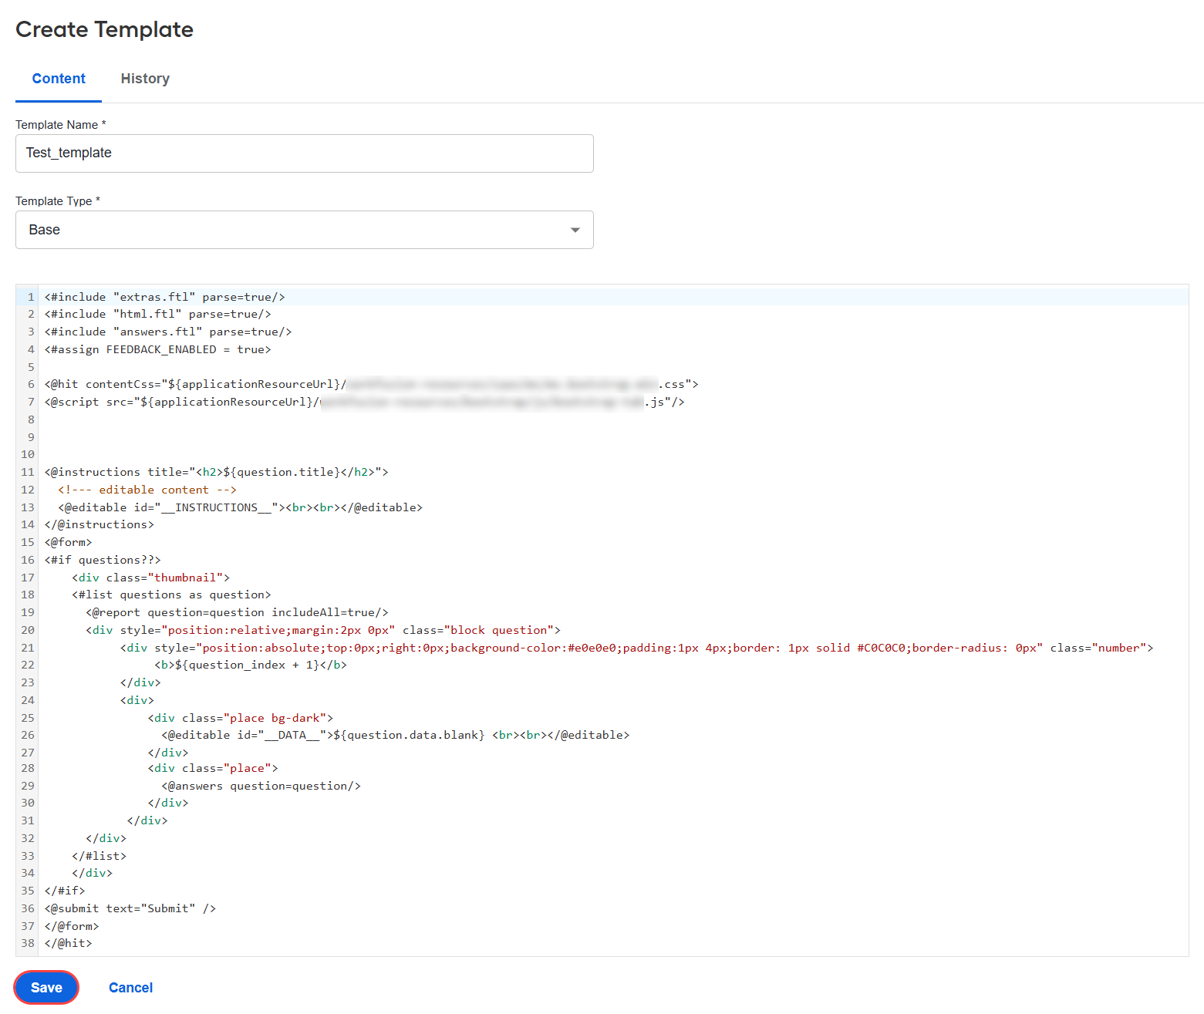Screen dimensions: 1204x1014
Task: Click the 'Create Template' page heading
Action: click(104, 29)
